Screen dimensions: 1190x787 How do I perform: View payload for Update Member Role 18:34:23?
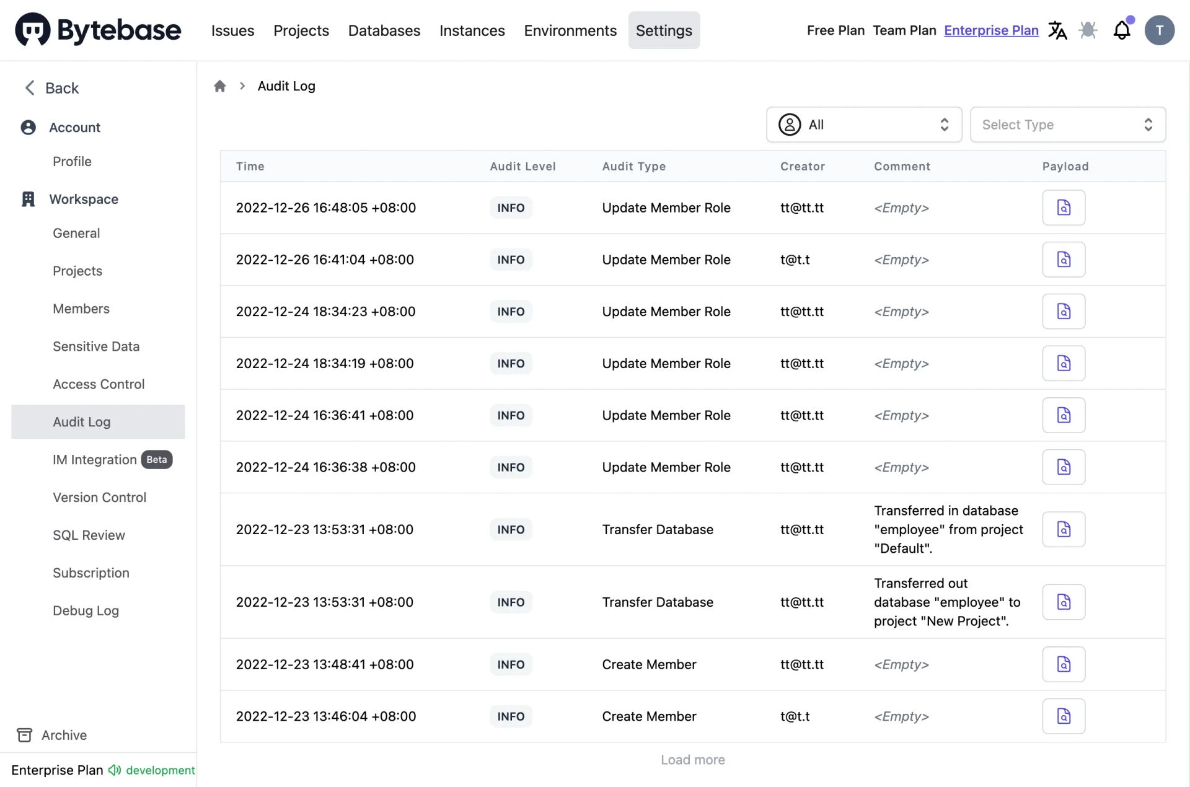tap(1064, 311)
